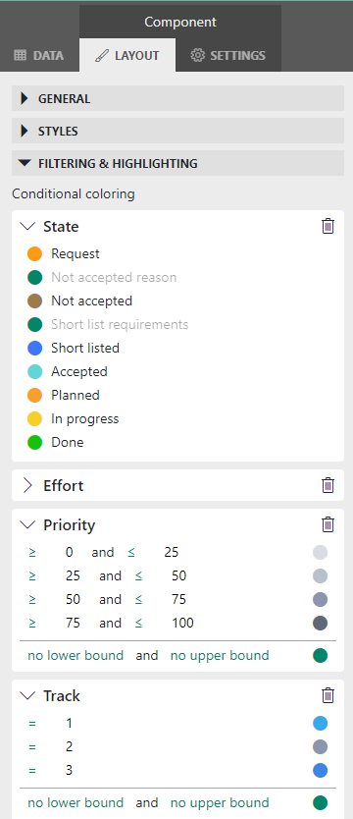Delete the Effort coloring rule
Viewport: 353px width, 819px height.
pos(328,485)
